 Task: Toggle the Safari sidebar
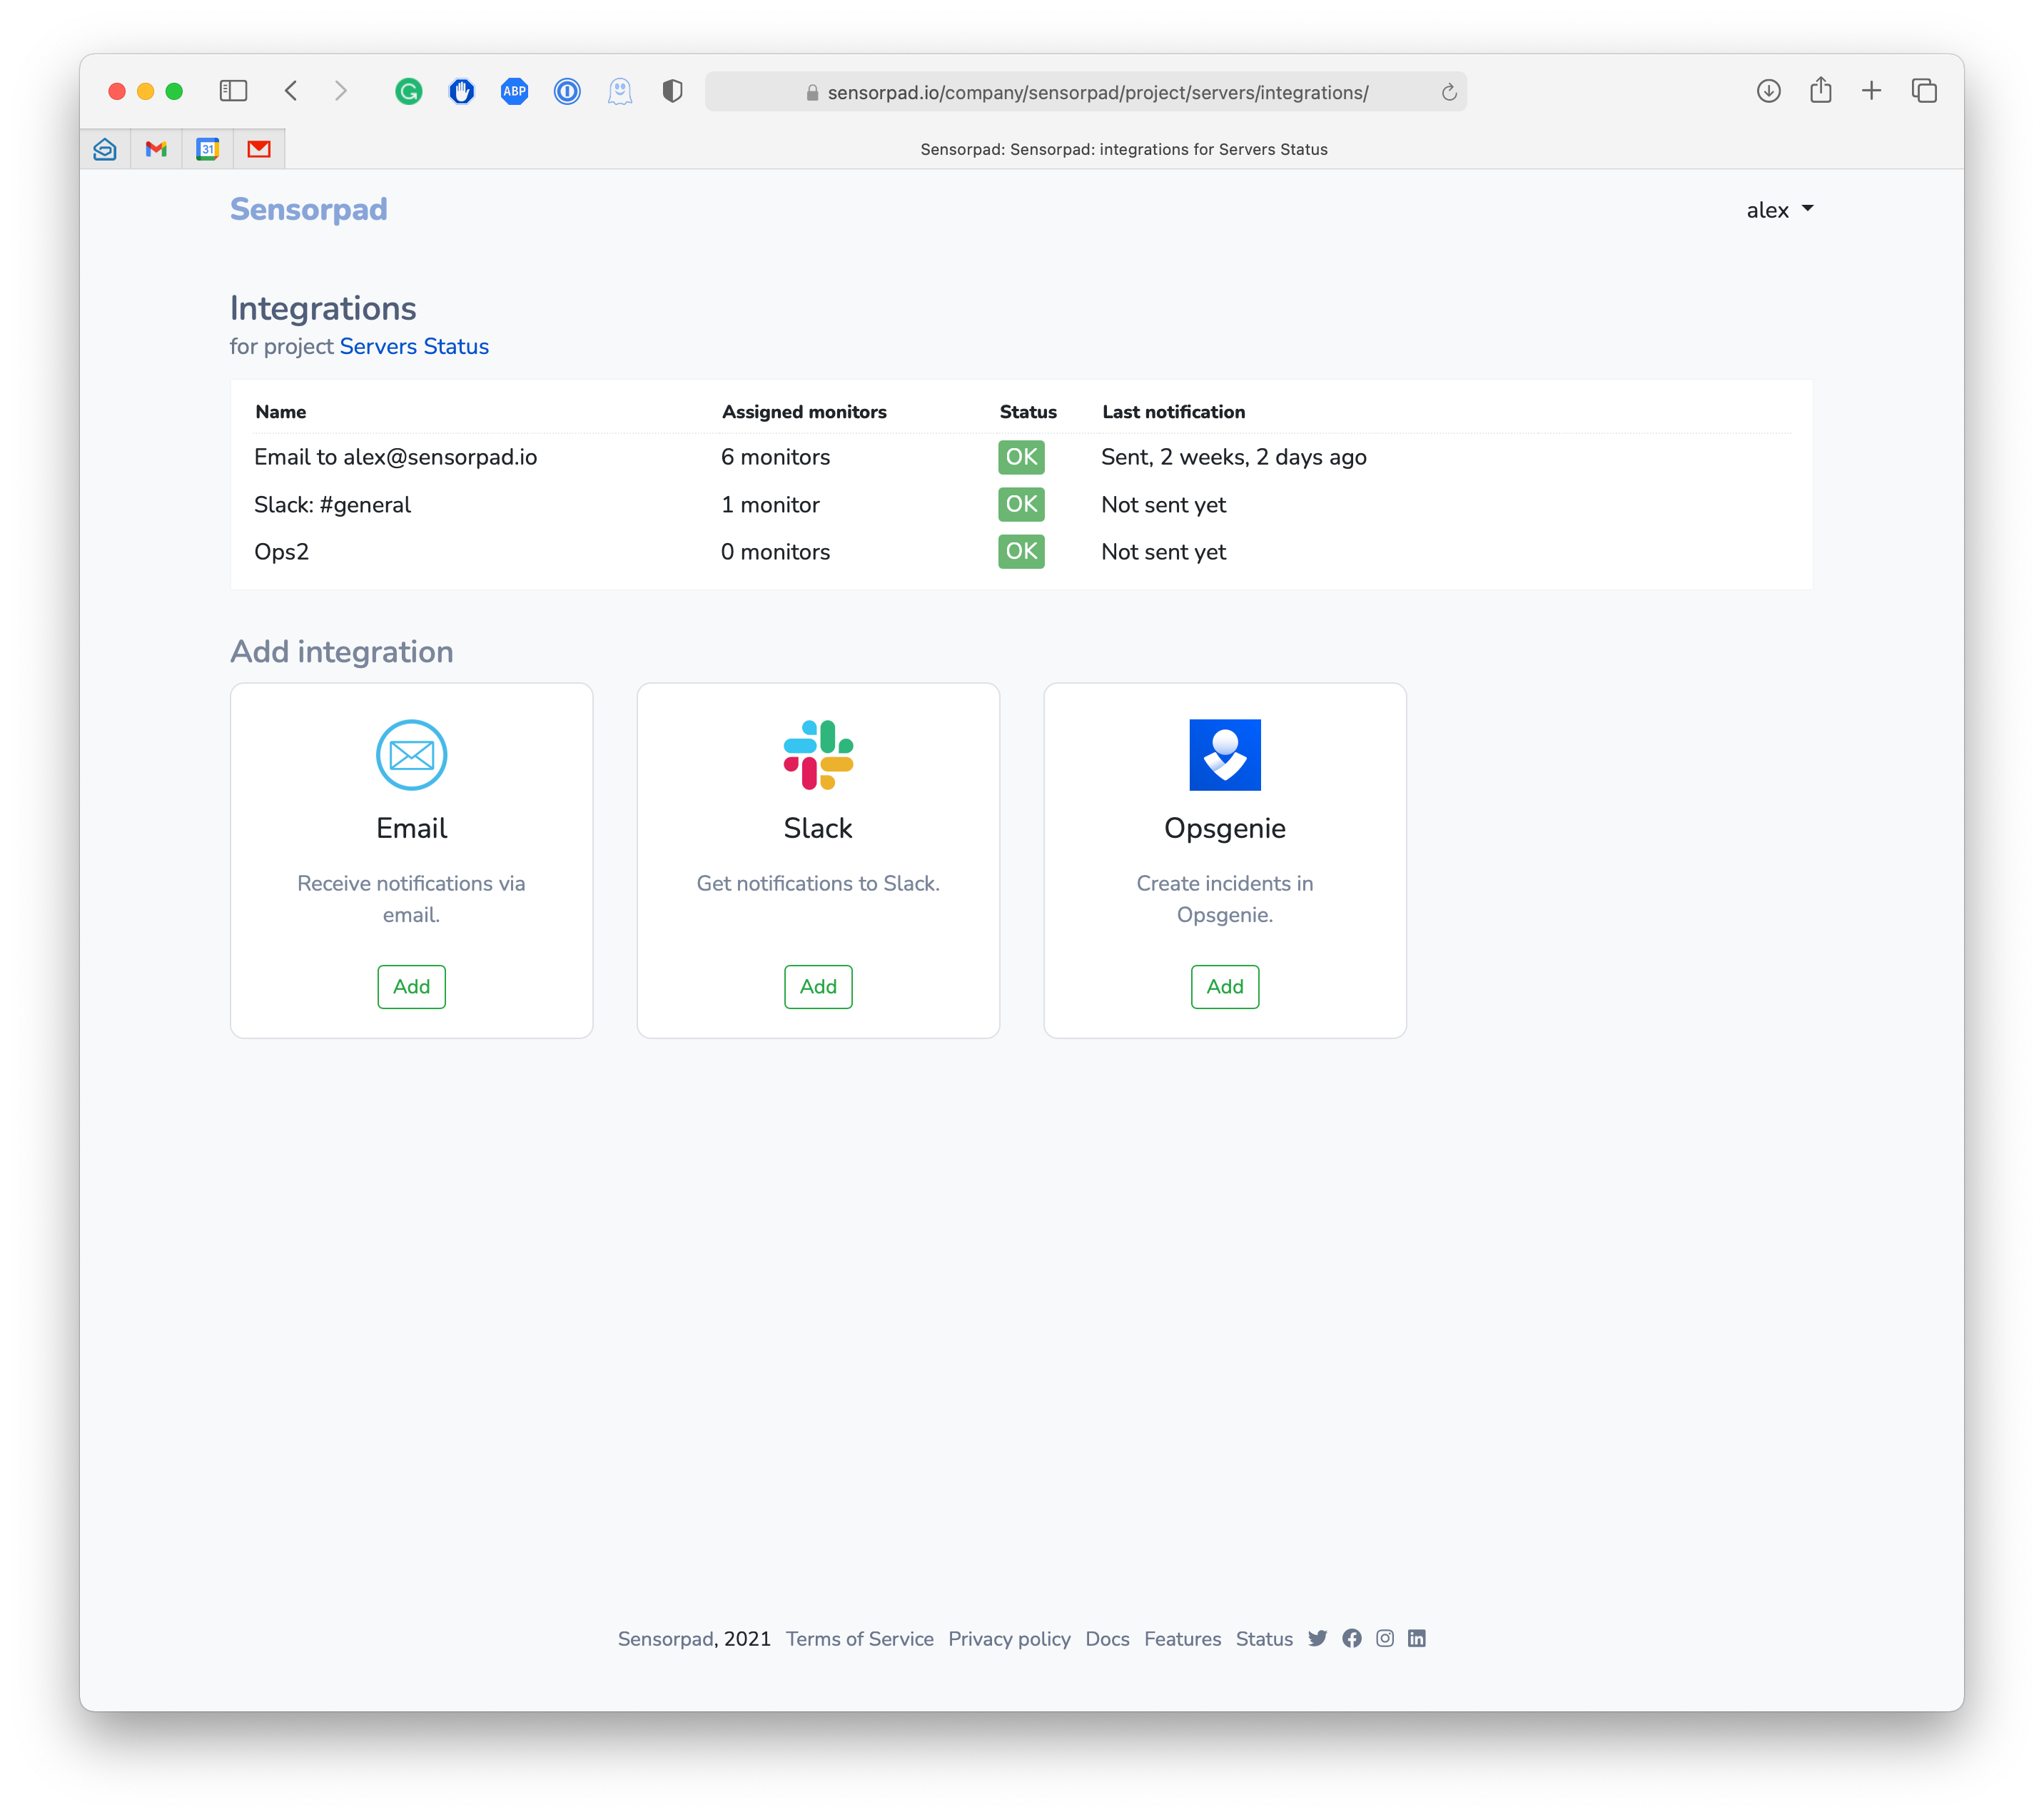233,91
